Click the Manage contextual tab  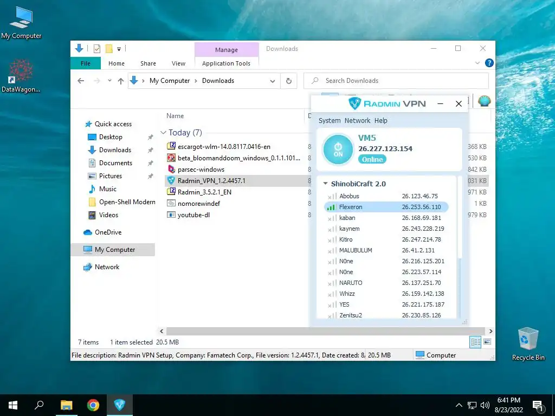227,50
